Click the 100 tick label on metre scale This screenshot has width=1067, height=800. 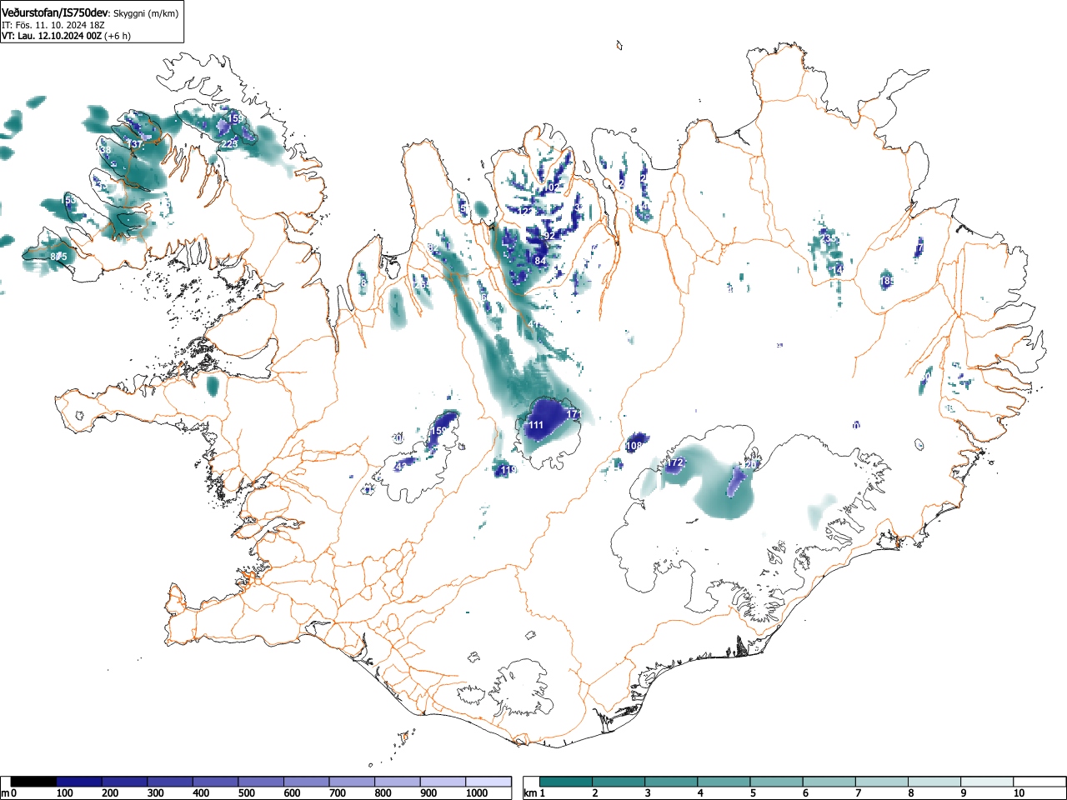point(64,793)
